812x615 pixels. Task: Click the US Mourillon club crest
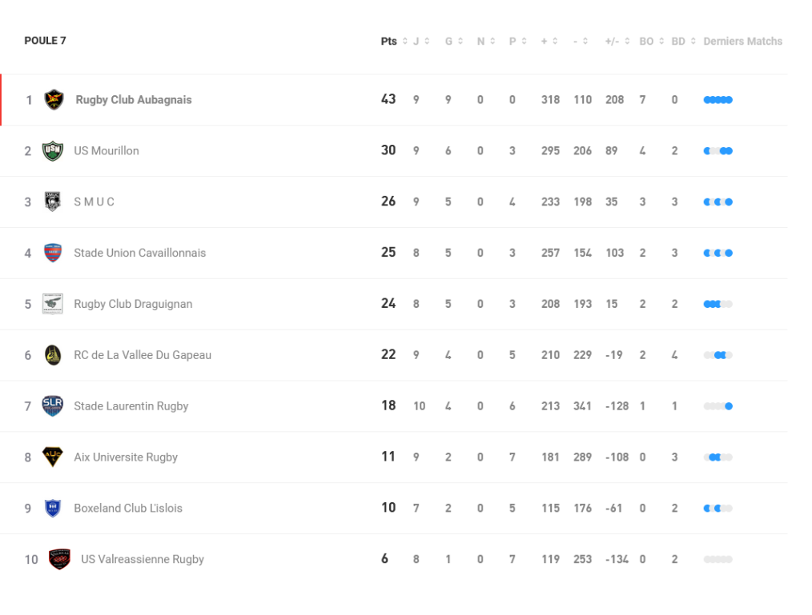point(53,151)
